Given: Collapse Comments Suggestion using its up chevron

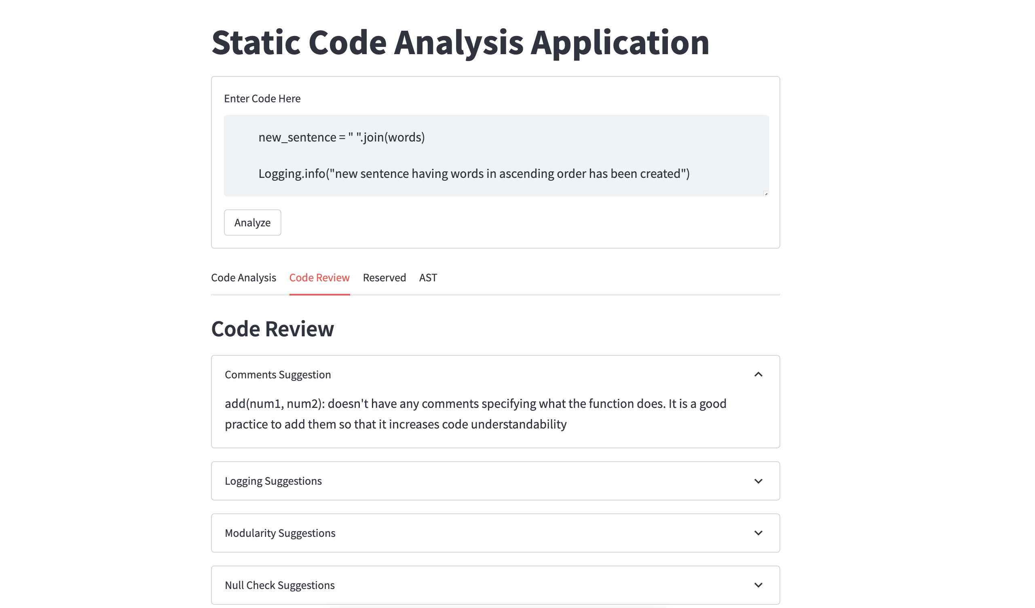Looking at the screenshot, I should coord(758,374).
